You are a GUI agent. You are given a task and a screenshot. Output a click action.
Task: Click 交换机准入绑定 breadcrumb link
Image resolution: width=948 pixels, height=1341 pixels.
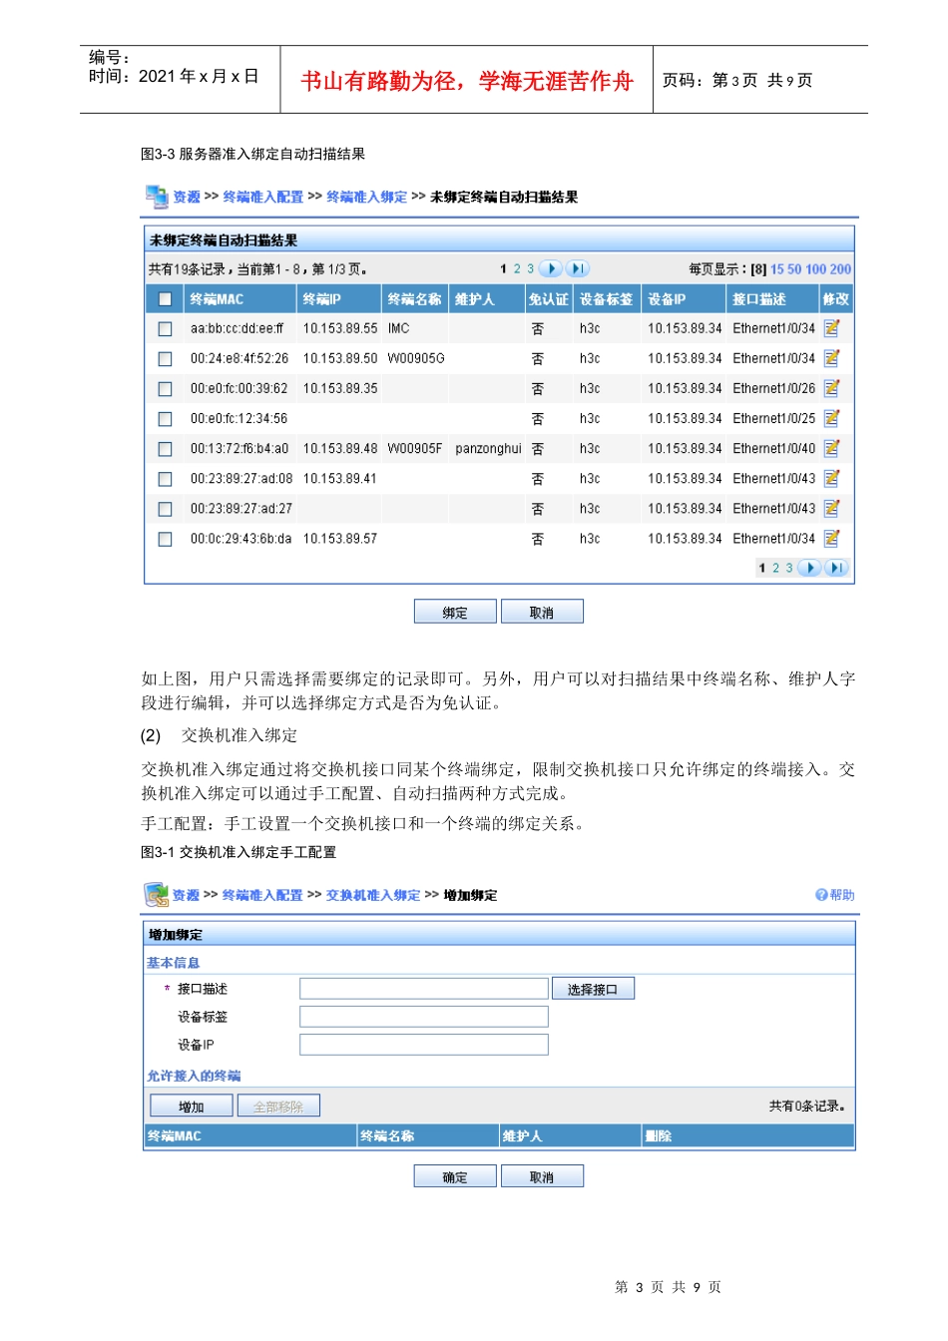point(373,895)
